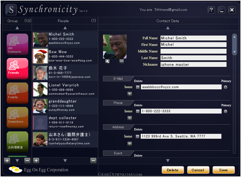Screen dimensions: 241x177
Task: Add another e-mail entry
Action: (129, 94)
